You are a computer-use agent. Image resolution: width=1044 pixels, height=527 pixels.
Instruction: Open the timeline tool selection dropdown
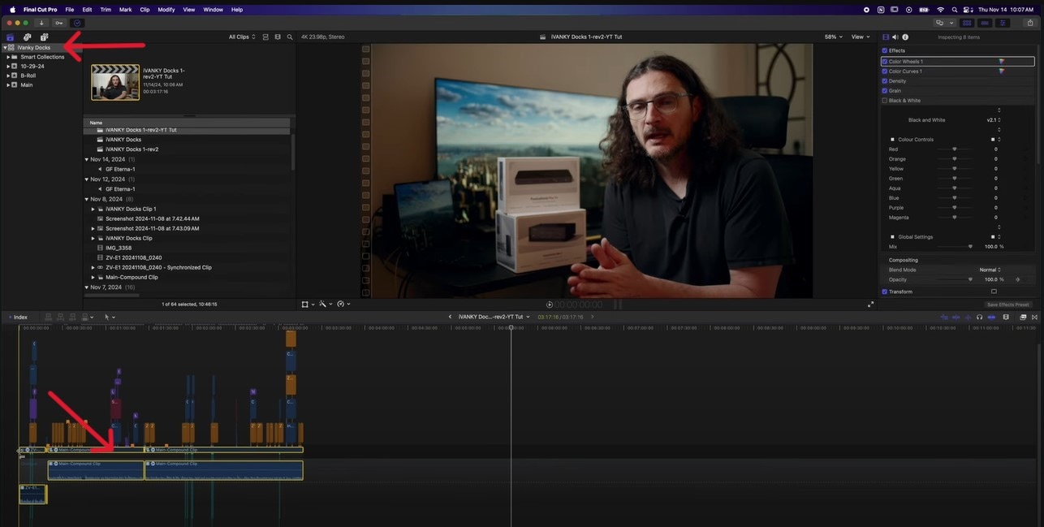pos(109,317)
